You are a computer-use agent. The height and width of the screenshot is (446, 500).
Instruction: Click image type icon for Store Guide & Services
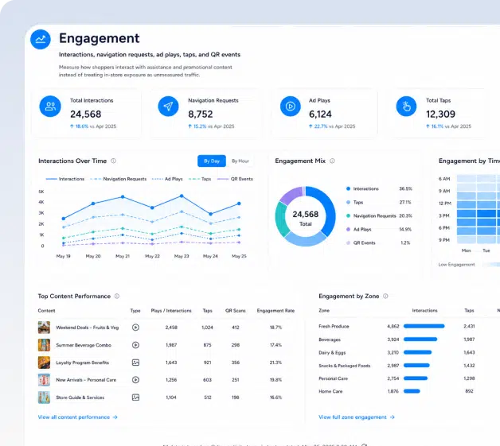(x=135, y=398)
